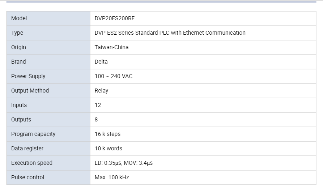This screenshot has width=323, height=193.
Task: Select the DVP-ES2 Series Standard PLC description
Action: (x=170, y=33)
